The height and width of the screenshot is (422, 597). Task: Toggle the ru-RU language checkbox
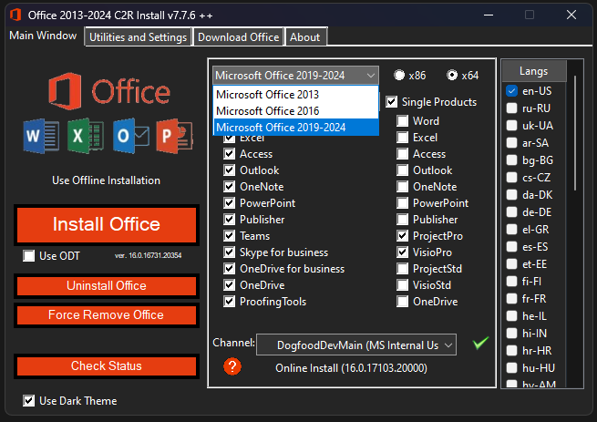coord(512,108)
